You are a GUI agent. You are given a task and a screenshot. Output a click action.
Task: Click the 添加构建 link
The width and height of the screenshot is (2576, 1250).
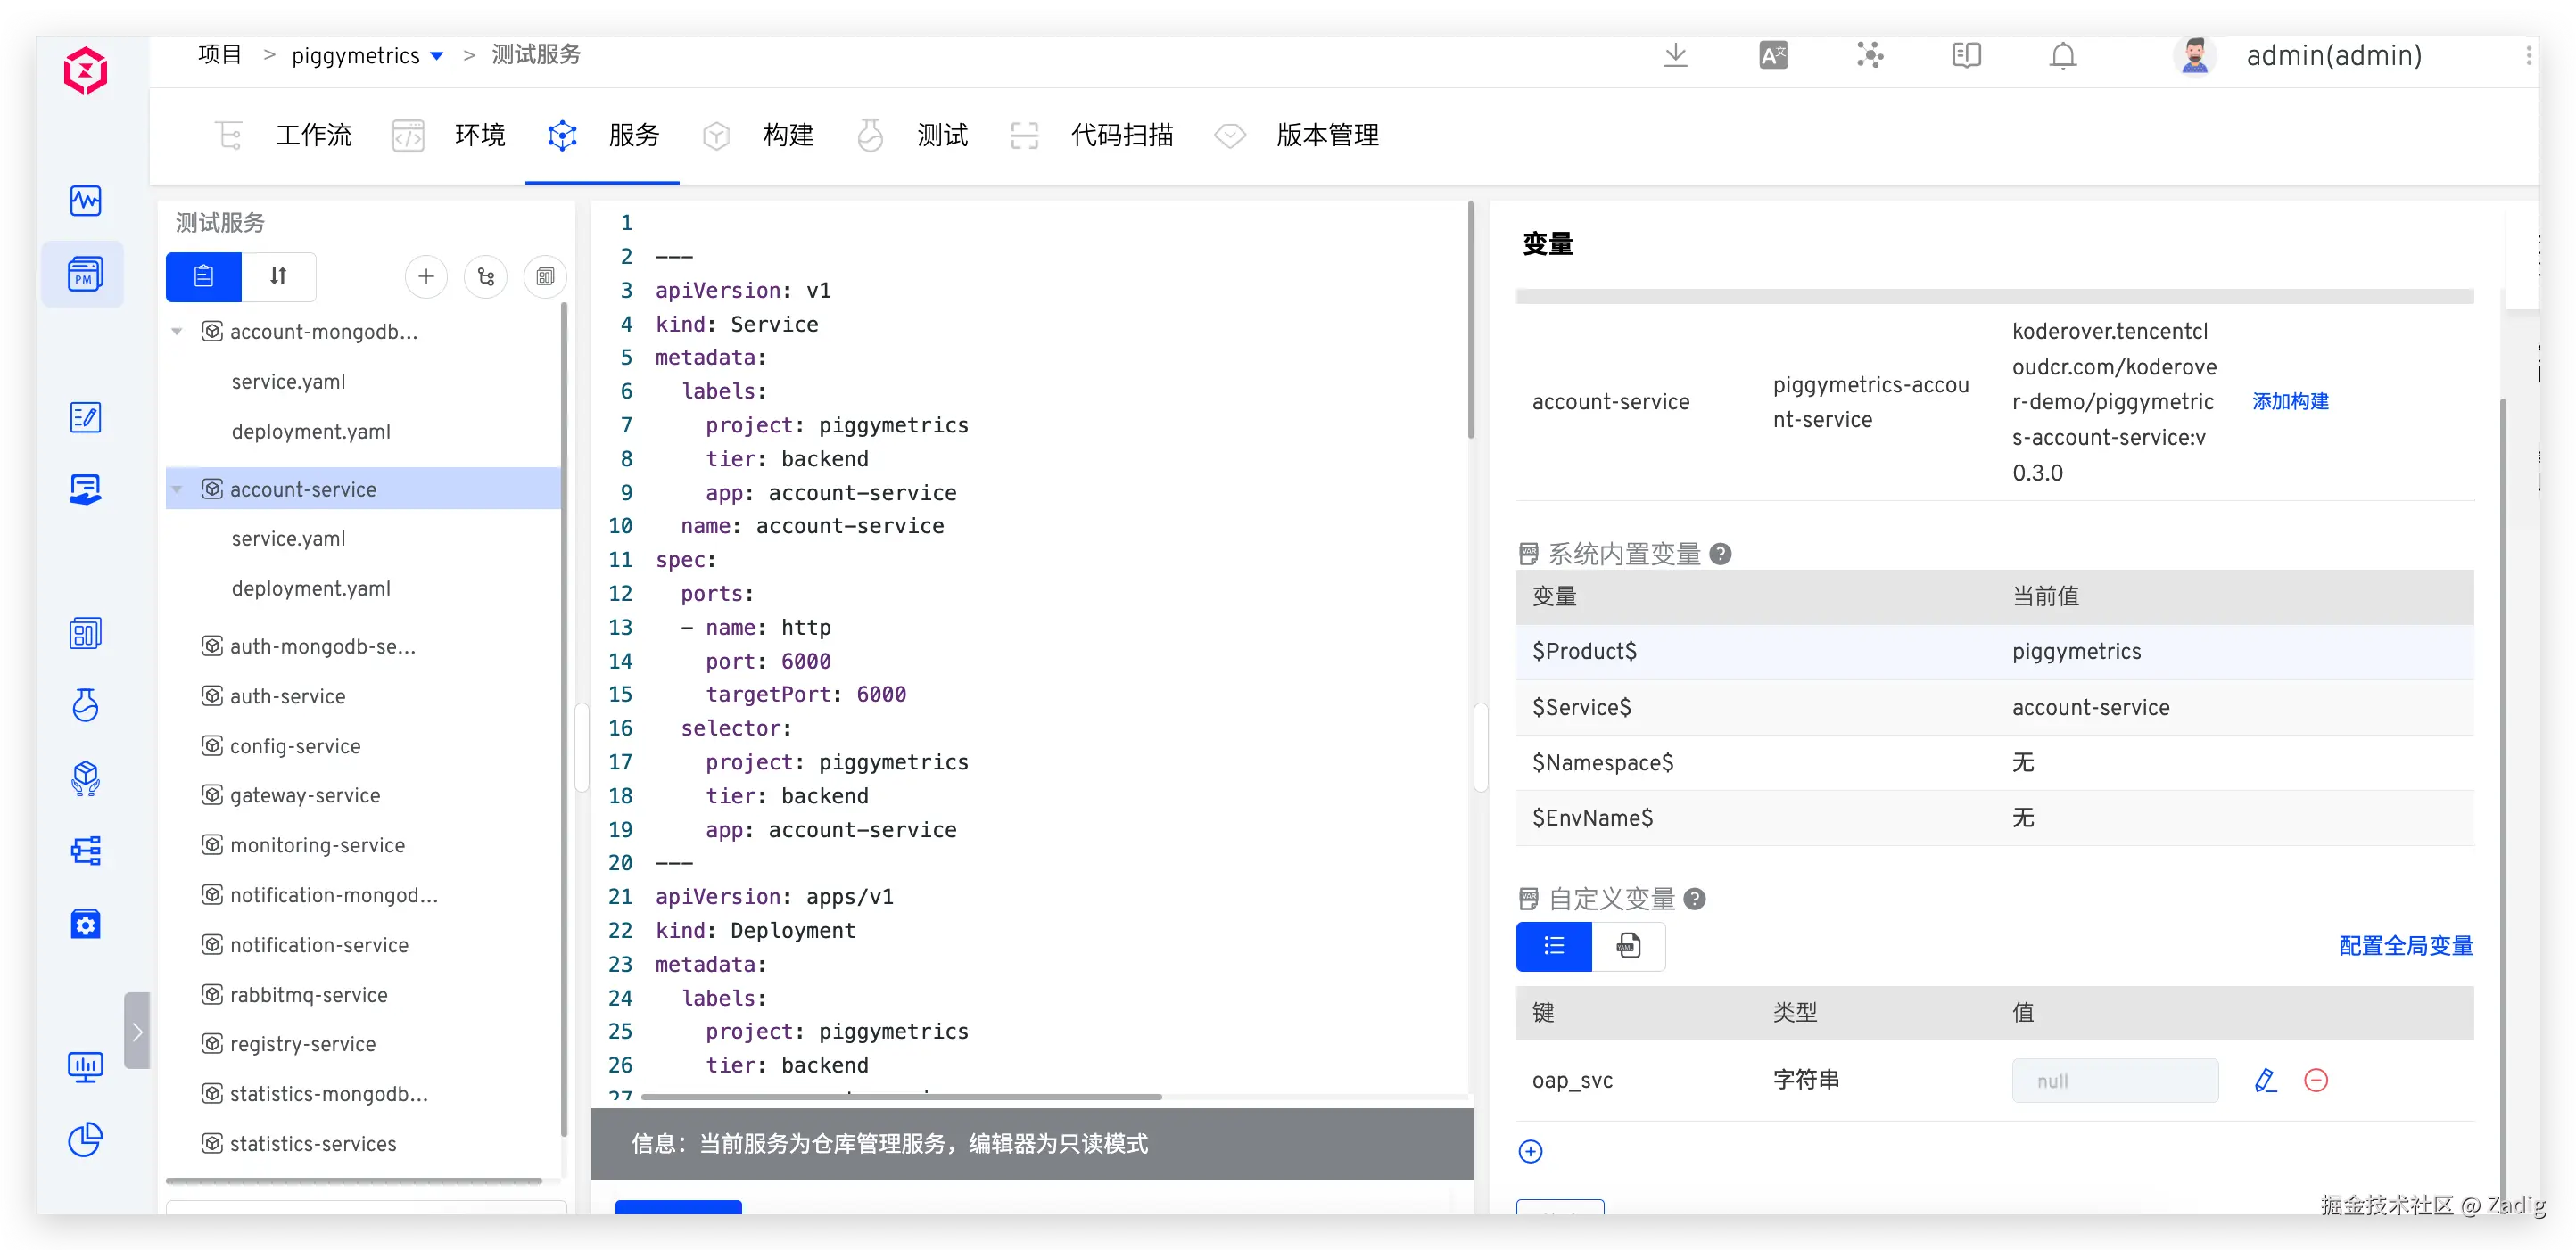click(2289, 402)
